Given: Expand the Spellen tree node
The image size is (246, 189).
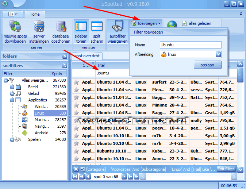Looking at the screenshot, I should tap(12, 139).
